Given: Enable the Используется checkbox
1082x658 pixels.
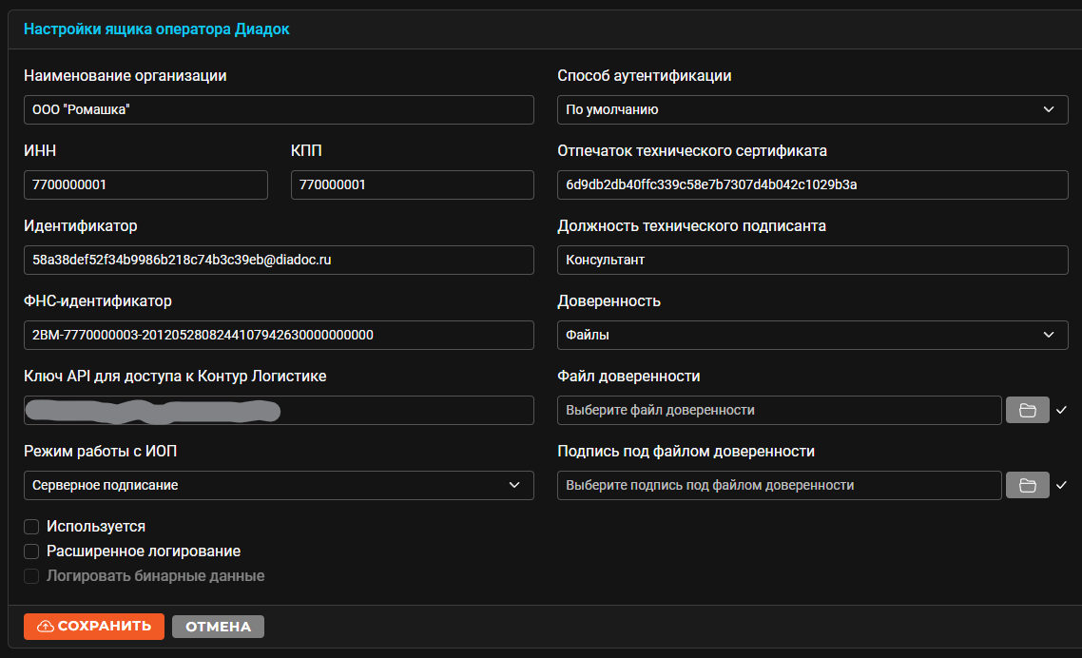Looking at the screenshot, I should click(31, 527).
